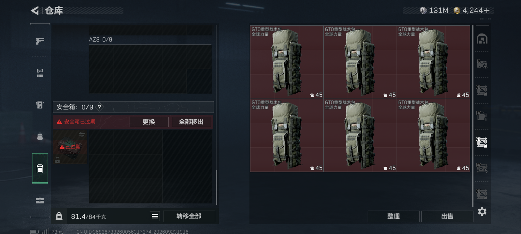
Task: Select the tactical vest category icon
Action: click(x=40, y=73)
